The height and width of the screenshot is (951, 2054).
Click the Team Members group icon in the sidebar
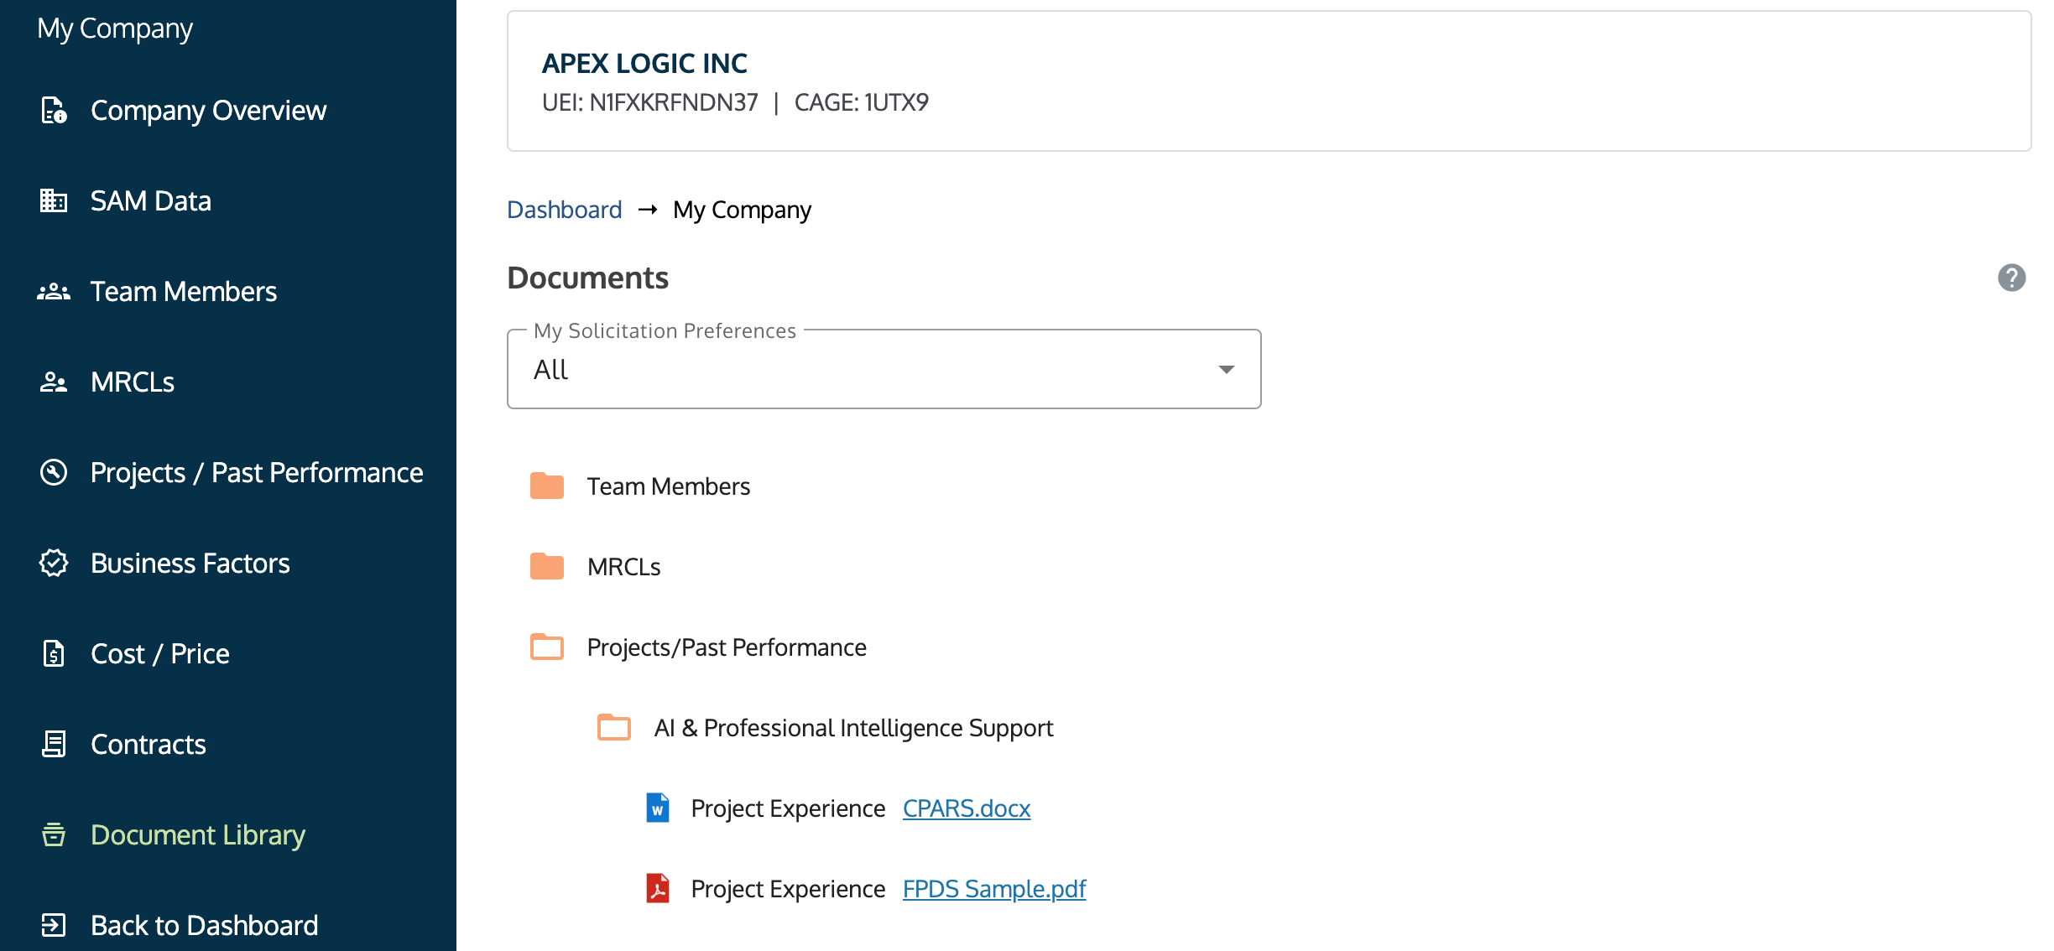(x=54, y=292)
